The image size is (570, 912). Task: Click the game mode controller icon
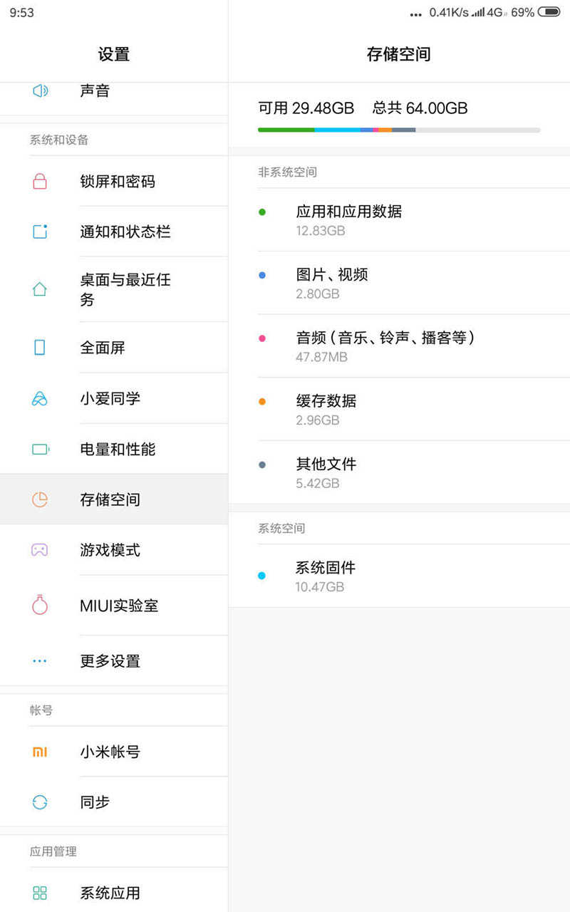pos(40,550)
